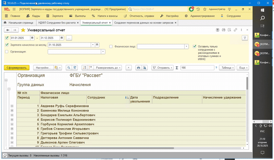Click the printer icon in header
The image size is (274, 160).
tap(224, 30)
